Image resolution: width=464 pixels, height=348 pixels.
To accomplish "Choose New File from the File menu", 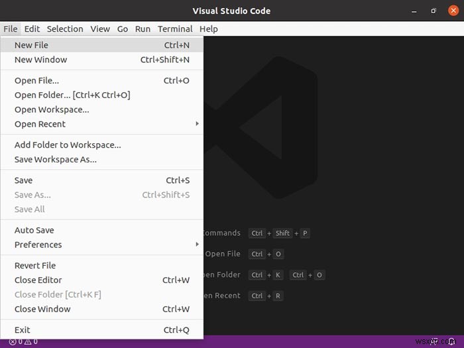I will (102, 45).
